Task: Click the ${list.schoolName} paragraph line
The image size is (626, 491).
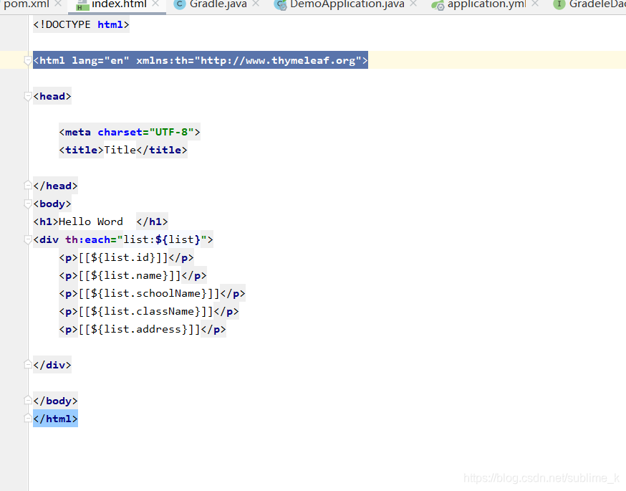Action: [x=152, y=294]
